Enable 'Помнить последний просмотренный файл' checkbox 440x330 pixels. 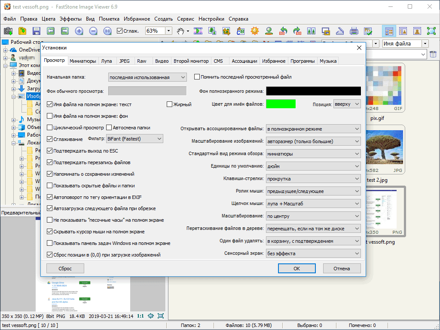coord(197,77)
